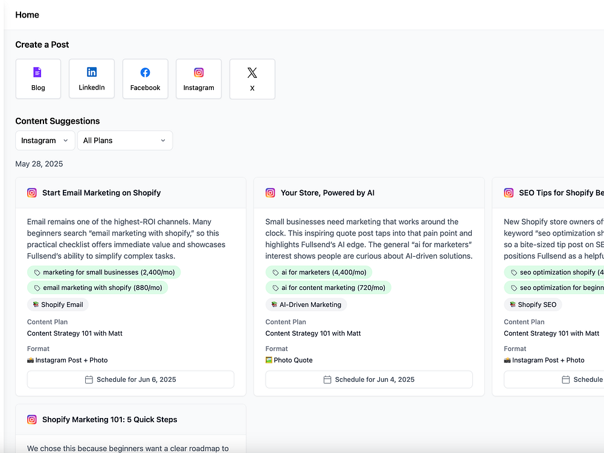
Task: Click Instagram icon beside Shopify Marketing 101
Action: coord(32,420)
